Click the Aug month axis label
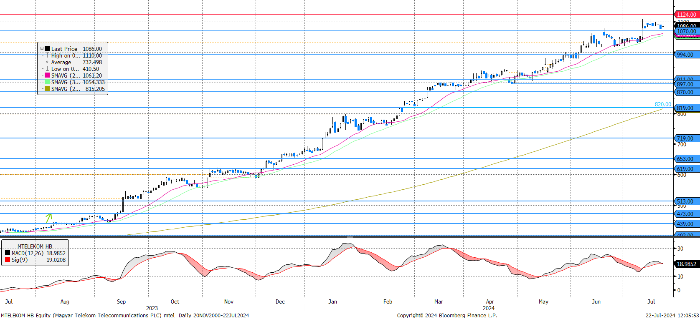The image size is (700, 319). click(x=65, y=301)
